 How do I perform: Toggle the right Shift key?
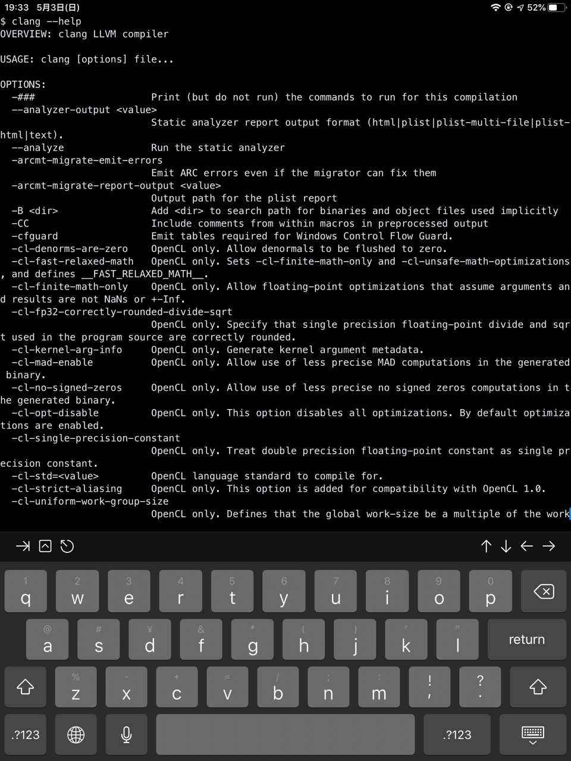click(x=538, y=687)
